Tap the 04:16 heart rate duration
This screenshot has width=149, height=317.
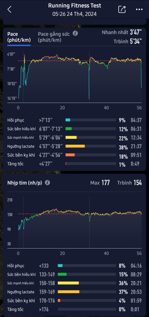pyautogui.click(x=136, y=266)
